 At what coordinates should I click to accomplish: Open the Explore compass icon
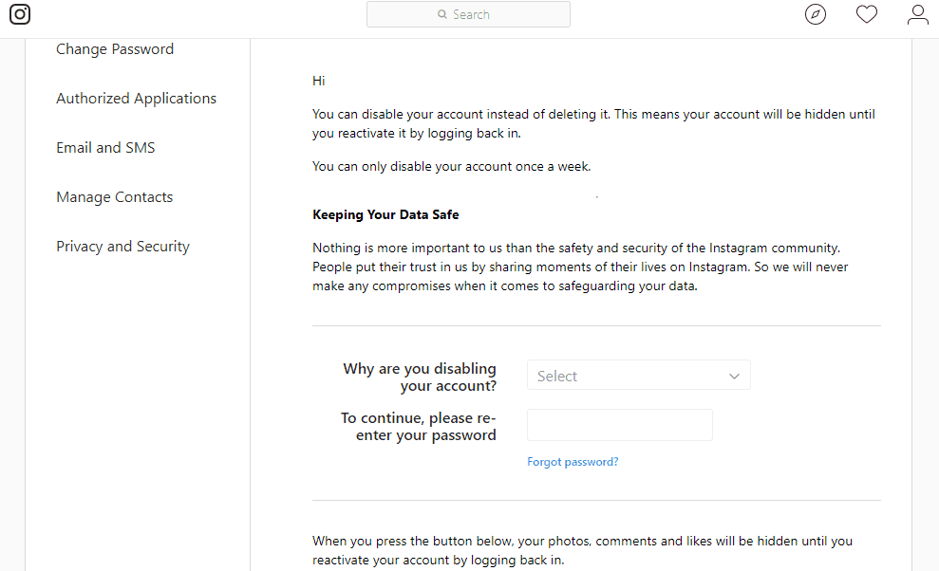(815, 14)
